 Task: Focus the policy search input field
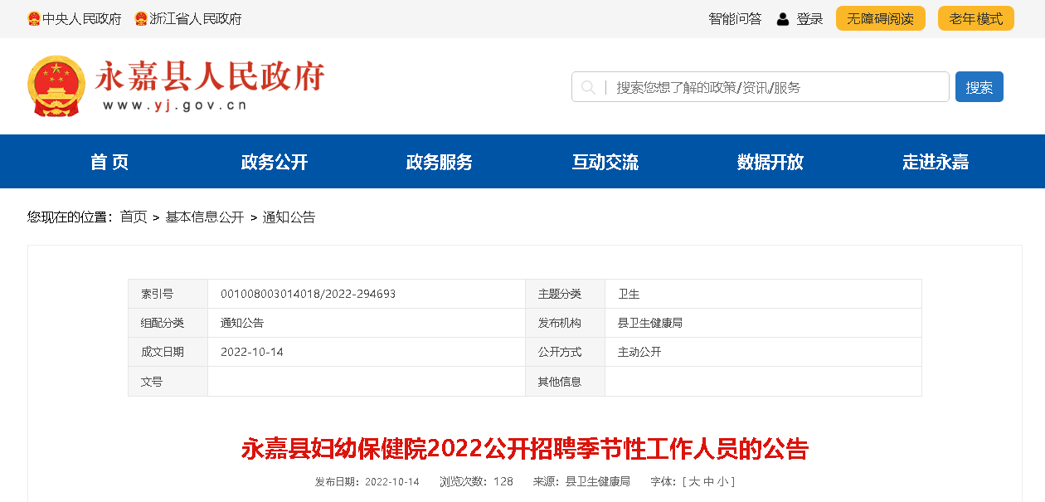761,87
